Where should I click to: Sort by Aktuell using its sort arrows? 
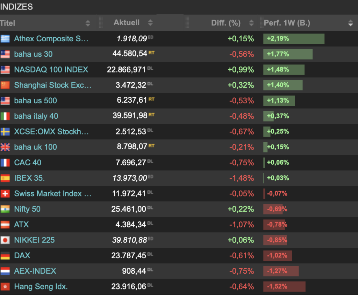(150, 23)
